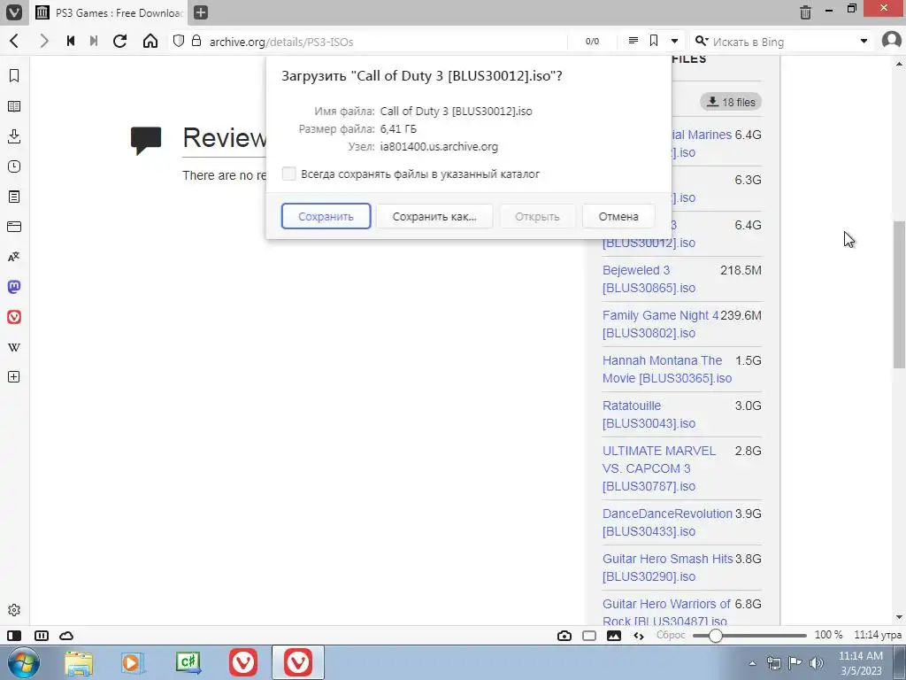
Task: Click the Bing search field
Action: click(x=781, y=42)
